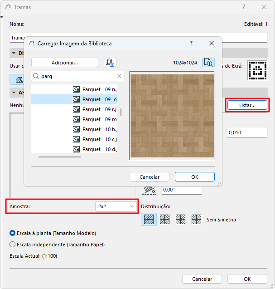The height and width of the screenshot is (289, 275).
Task: Click the image icon of Parquet - 10 d
Action: point(76,149)
